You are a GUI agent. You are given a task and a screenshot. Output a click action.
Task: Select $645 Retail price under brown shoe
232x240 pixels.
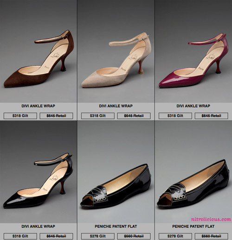point(56,116)
